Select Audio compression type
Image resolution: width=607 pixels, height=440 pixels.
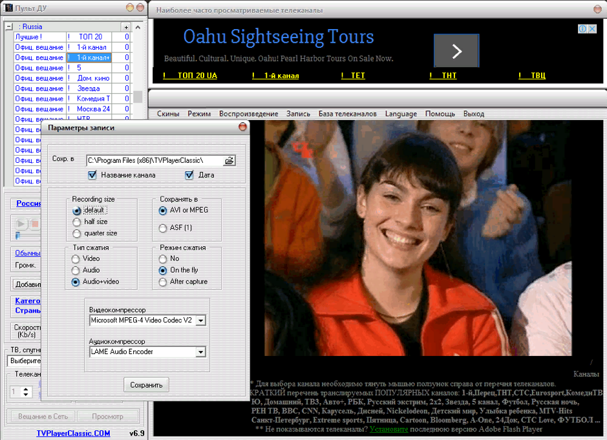point(76,270)
